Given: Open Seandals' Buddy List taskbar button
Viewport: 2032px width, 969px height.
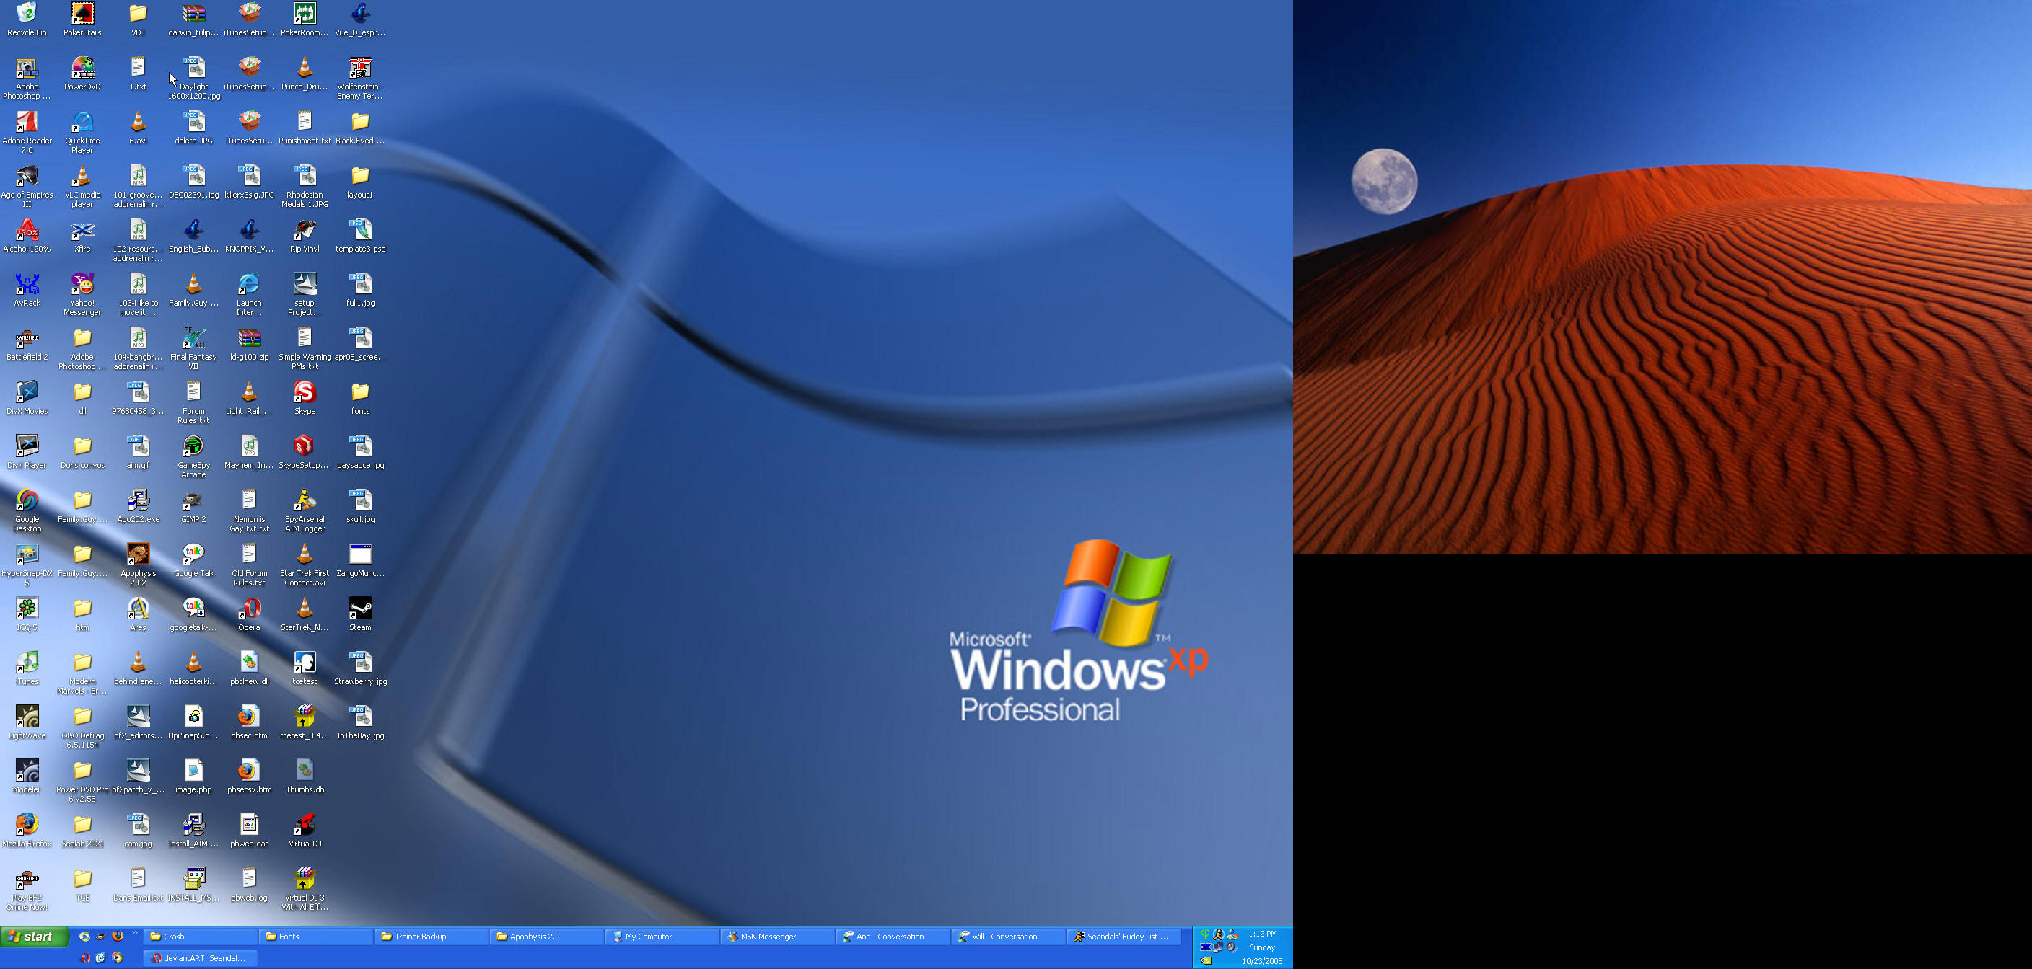Looking at the screenshot, I should [x=1124, y=937].
